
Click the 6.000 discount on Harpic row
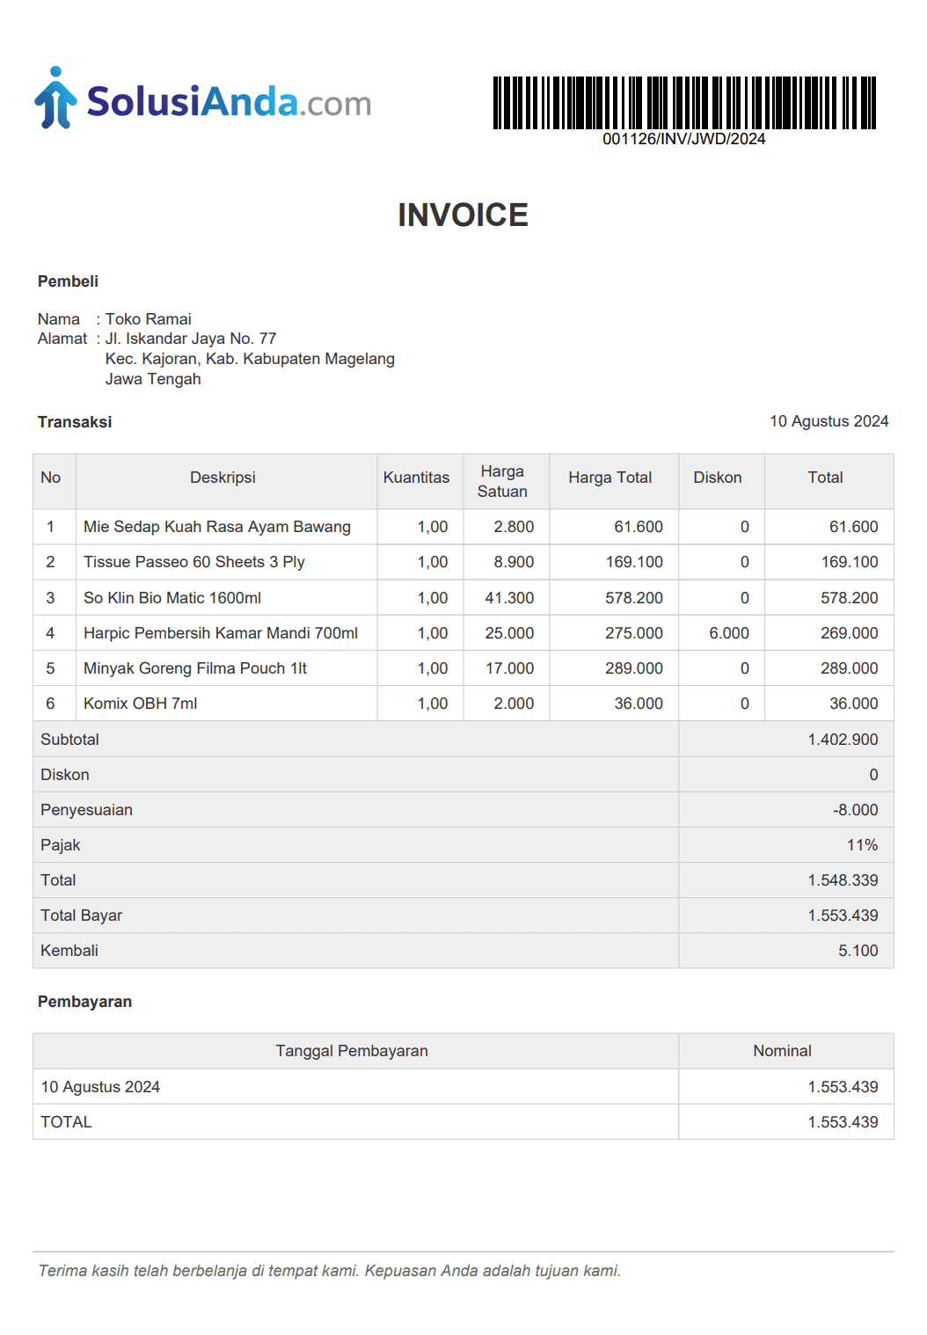pos(729,633)
